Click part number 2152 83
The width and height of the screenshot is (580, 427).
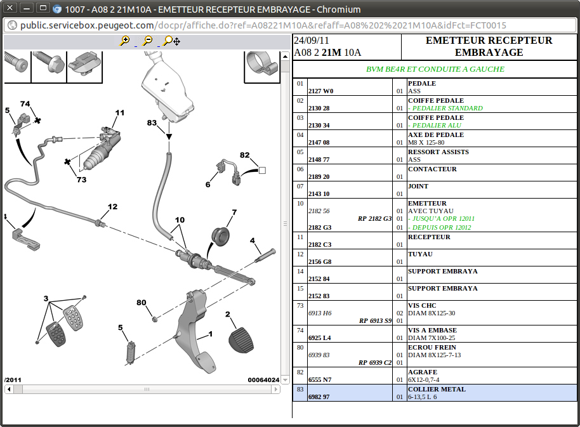[x=319, y=296]
